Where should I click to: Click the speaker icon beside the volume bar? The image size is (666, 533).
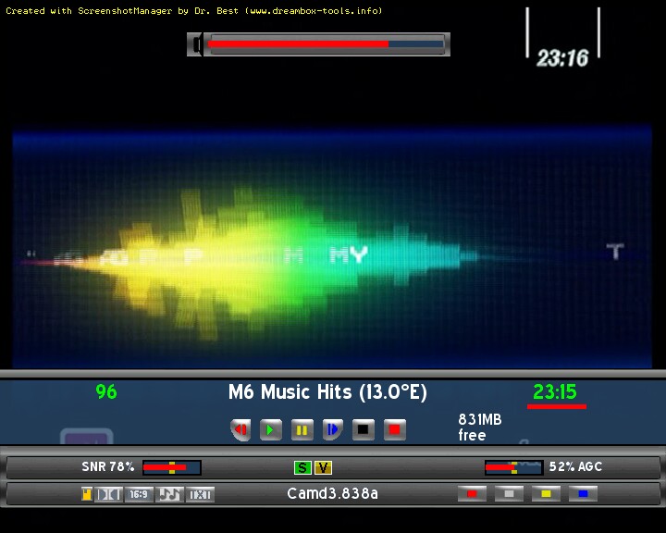coord(195,44)
